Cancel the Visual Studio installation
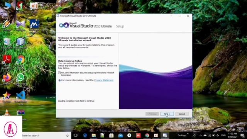Screen dimensions: 247x139 pos(182,114)
